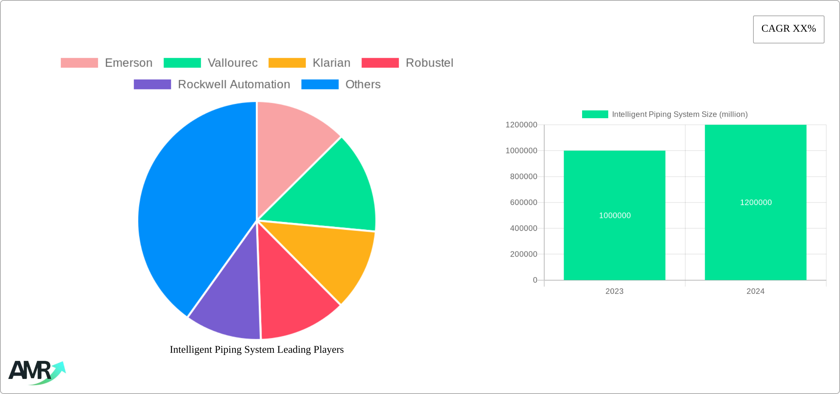Toggle Rockwell Automation legend swatch
Screen dimensions: 840x394
coord(152,84)
